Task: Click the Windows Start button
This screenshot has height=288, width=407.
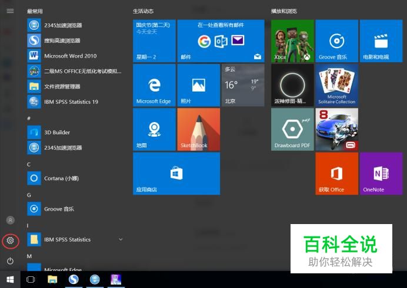Action: (10, 279)
